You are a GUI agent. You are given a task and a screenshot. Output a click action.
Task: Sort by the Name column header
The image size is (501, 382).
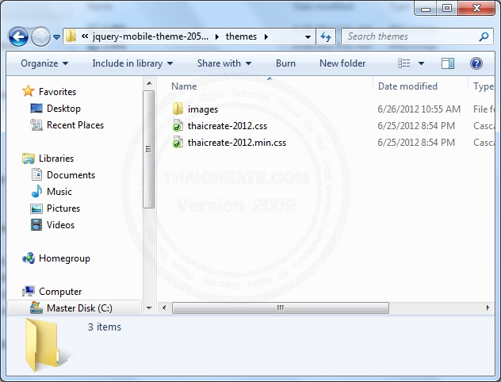coord(184,86)
